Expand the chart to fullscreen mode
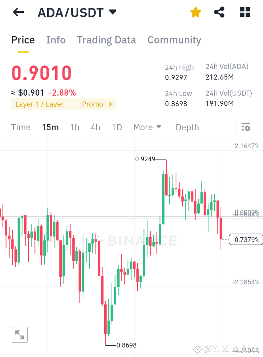This screenshot has height=357, width=263. (19, 335)
